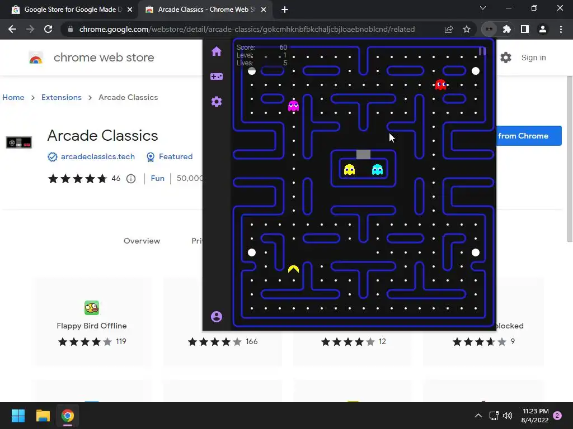Close the Arcade Classics tab

[264, 9]
